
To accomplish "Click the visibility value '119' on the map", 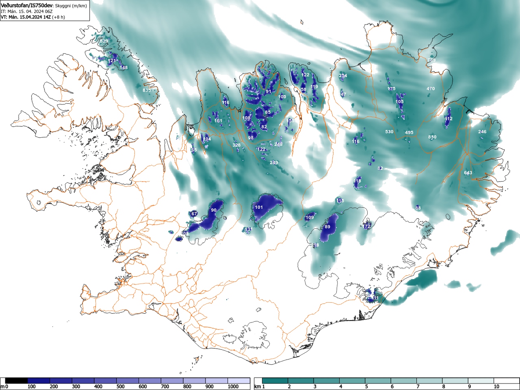I will pyautogui.click(x=314, y=87).
